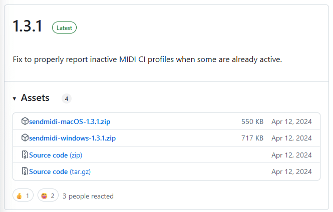Viewport: 333px width, 212px height.
Task: Click the laughing face emoji icon
Action: 44,196
